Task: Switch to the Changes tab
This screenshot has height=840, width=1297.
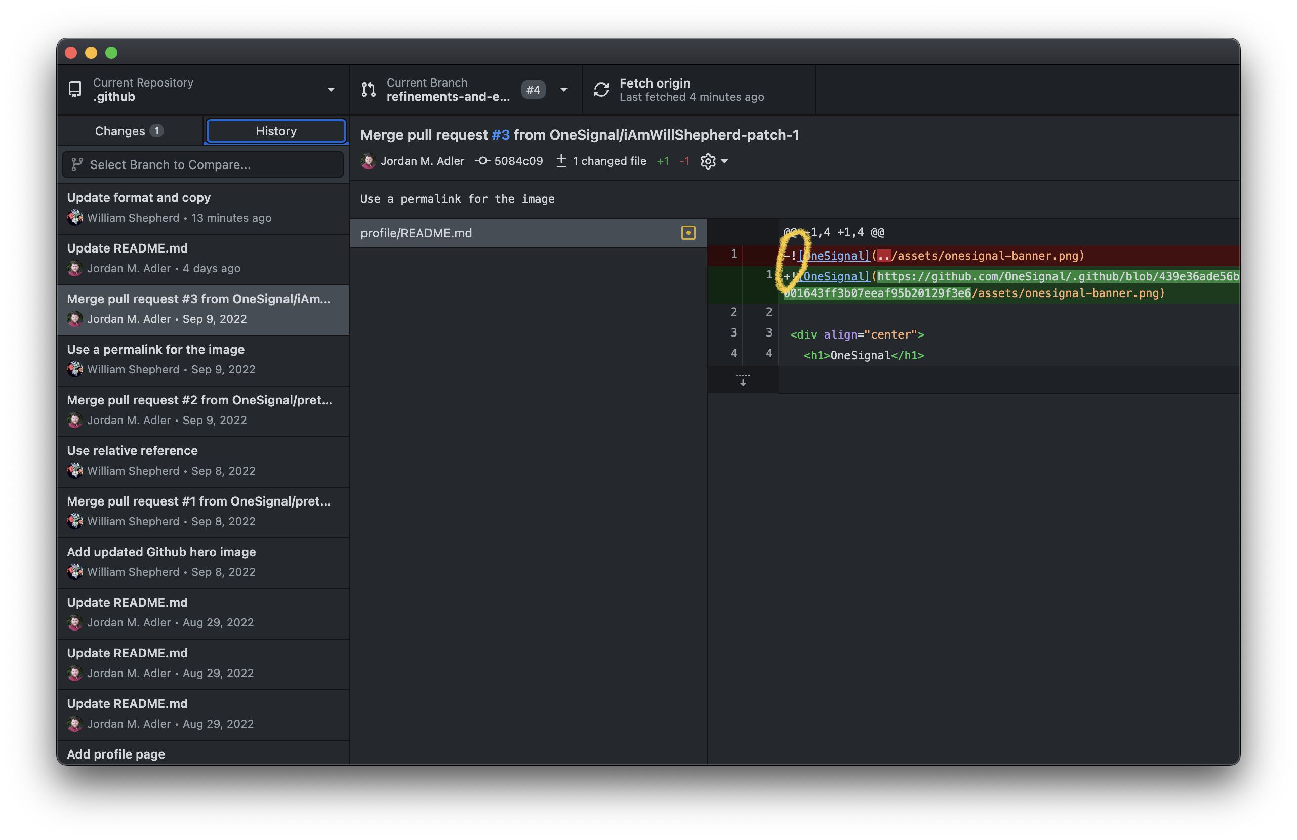Action: point(129,131)
